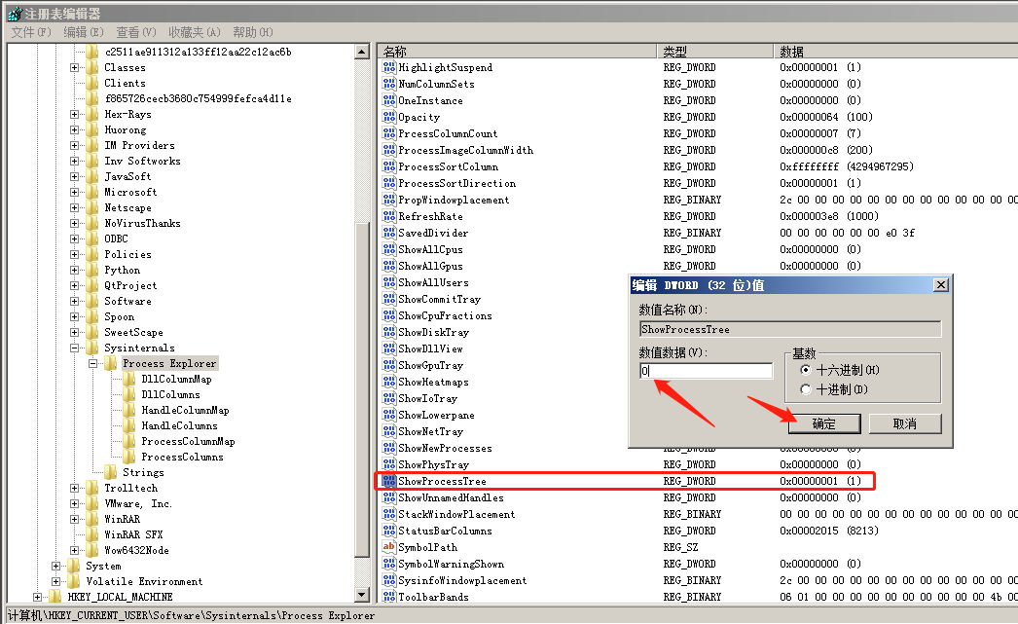Click the 数值名称 field showing ShowProcessTree
This screenshot has width=1018, height=624.
790,329
